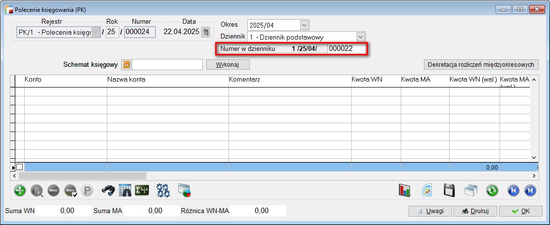Expand the Okres 2025/04 dropdown
Viewport: 550px width, 225px height.
304,25
